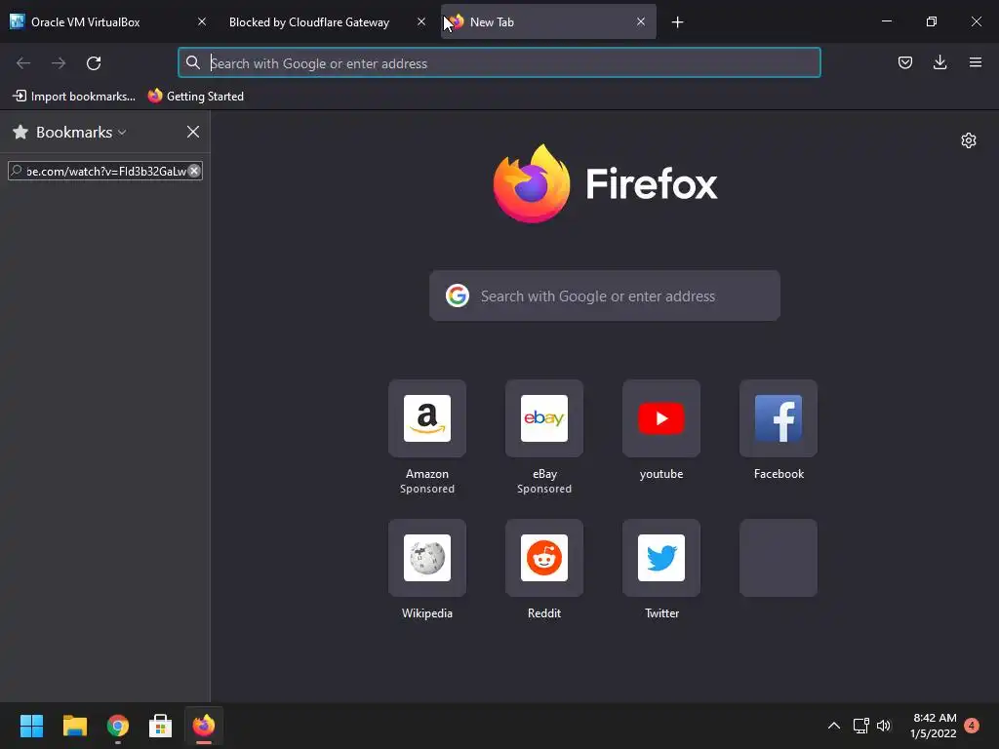
Task: Click the empty shortcut placeholder tile
Action: [779, 558]
